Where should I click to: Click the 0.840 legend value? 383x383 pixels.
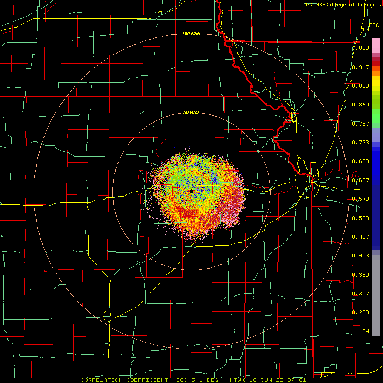pyautogui.click(x=360, y=105)
